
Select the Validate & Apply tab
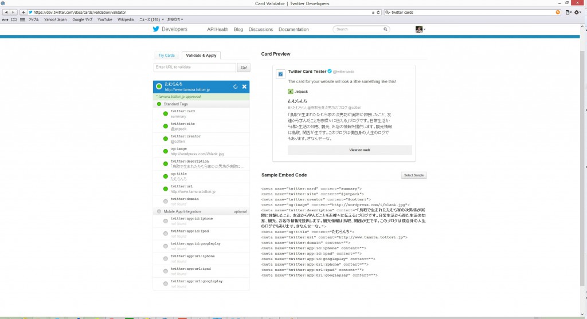(x=201, y=56)
